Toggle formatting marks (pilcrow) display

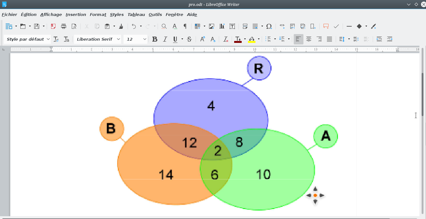pos(185,26)
